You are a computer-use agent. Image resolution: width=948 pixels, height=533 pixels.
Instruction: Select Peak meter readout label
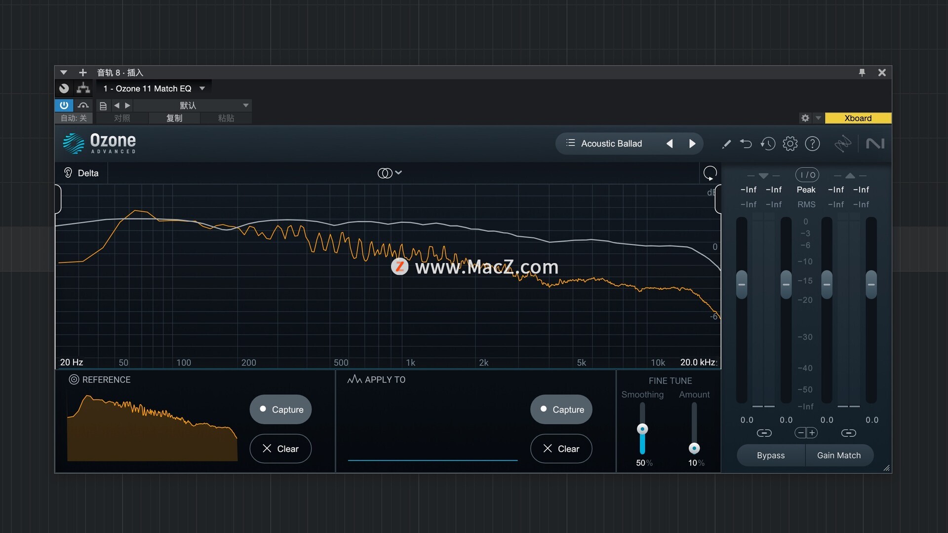coord(806,190)
